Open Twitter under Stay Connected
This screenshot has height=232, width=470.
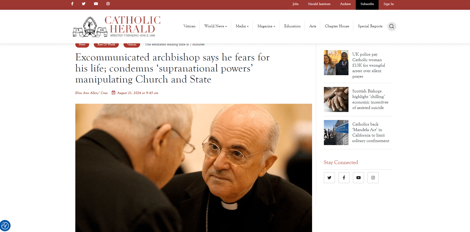(x=329, y=178)
